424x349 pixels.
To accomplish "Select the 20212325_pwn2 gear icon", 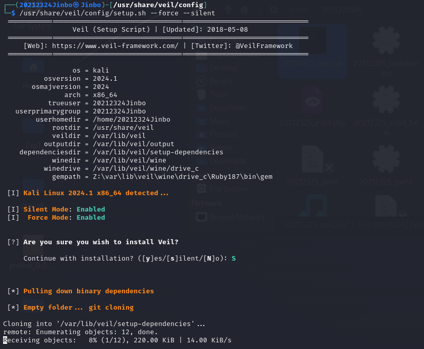I will click(386, 159).
